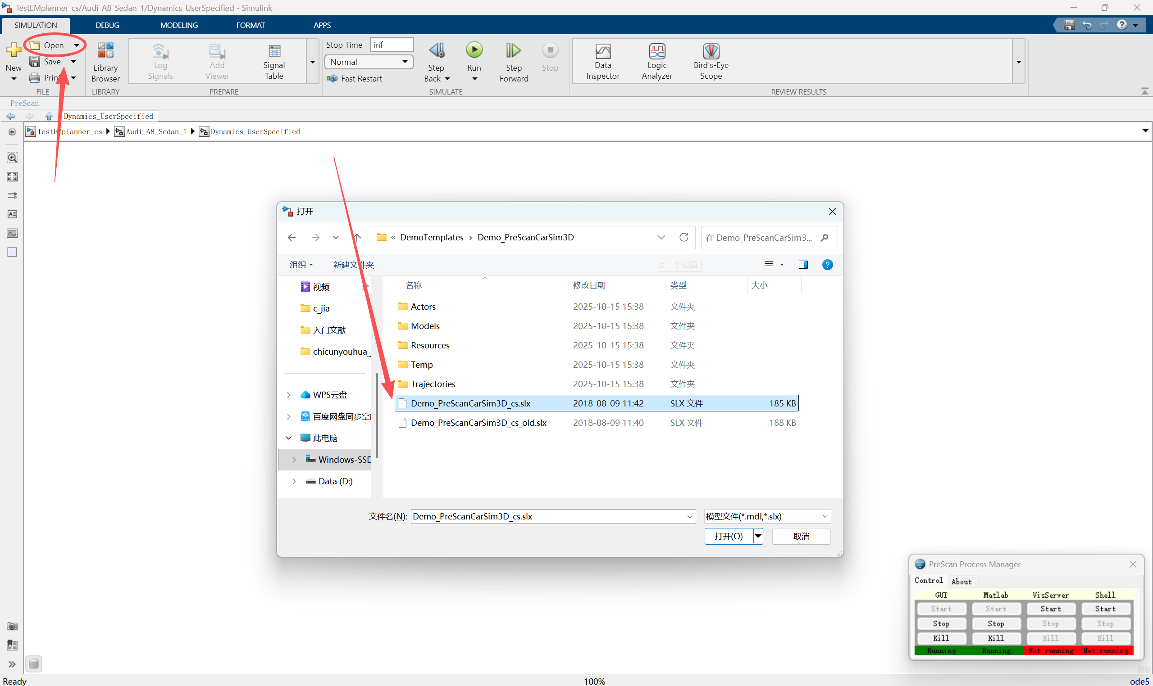Switch to the MODELING tab
This screenshot has height=686, width=1153.
click(x=178, y=25)
